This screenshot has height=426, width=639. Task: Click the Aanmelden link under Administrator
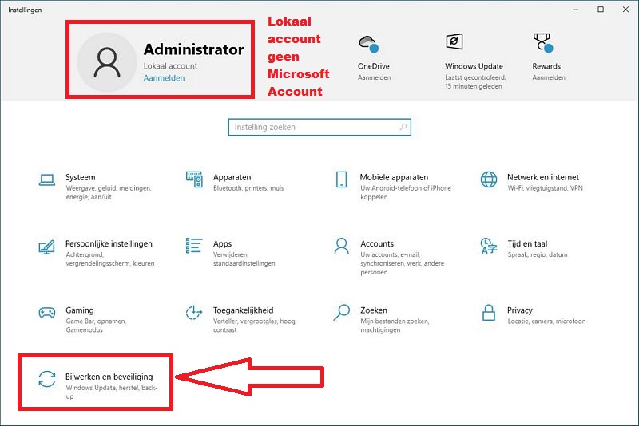click(164, 78)
